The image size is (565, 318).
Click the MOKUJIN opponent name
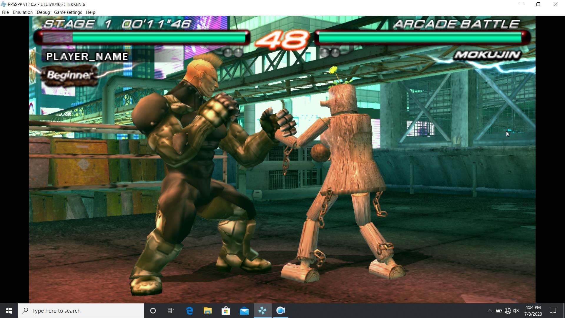click(x=487, y=55)
